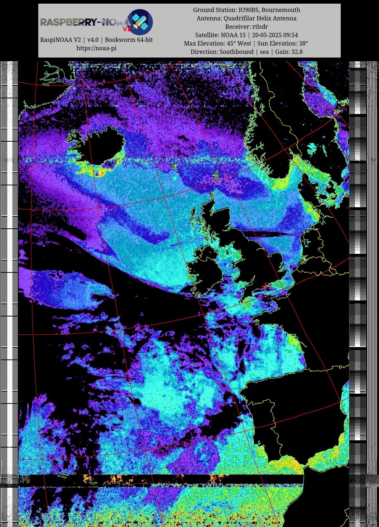379x527 pixels.
Task: Click the red cross ground station marker
Action: click(x=266, y=287)
